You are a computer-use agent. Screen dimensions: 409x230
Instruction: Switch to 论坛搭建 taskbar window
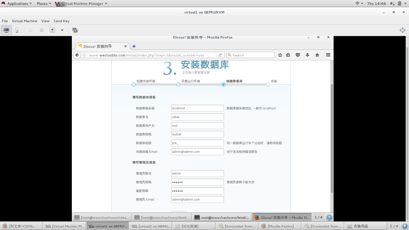(x=194, y=226)
